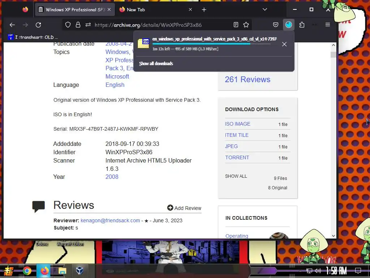Open File Explorer from taskbar
Image resolution: width=370 pixels, height=278 pixels.
tap(62, 271)
